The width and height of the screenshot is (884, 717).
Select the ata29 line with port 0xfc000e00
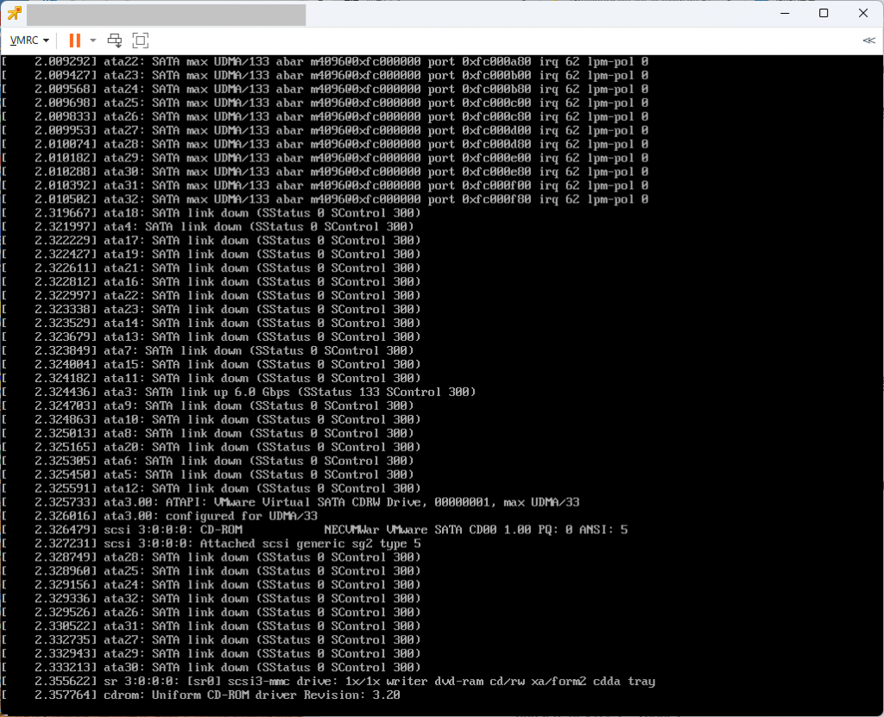tap(325, 158)
